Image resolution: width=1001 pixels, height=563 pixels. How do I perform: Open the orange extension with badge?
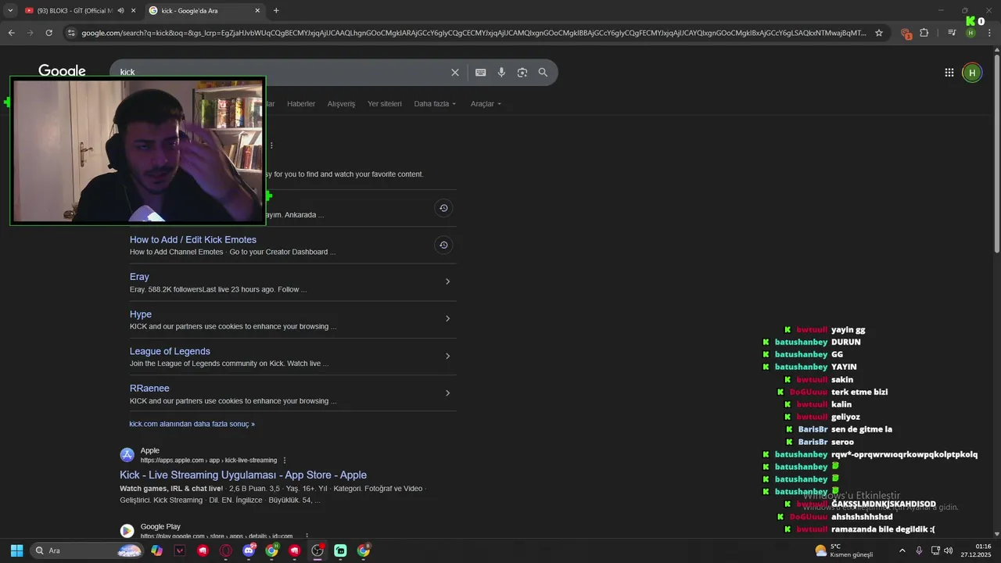click(906, 33)
